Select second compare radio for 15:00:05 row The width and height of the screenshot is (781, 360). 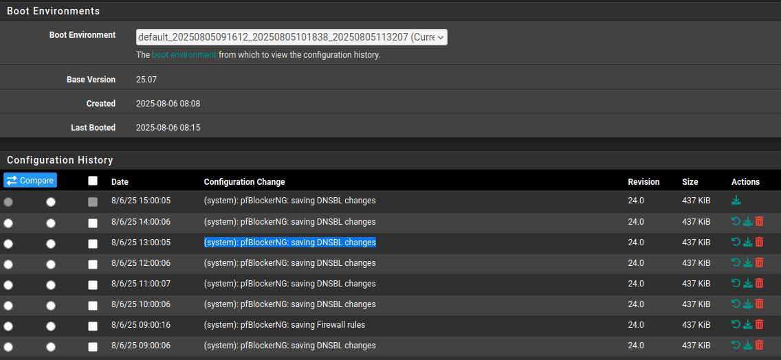pyautogui.click(x=51, y=202)
